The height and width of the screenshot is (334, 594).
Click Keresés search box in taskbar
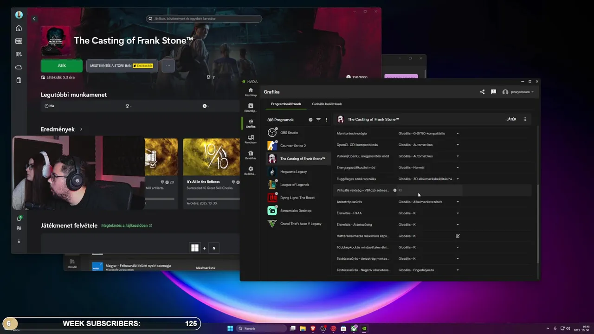[x=261, y=328]
